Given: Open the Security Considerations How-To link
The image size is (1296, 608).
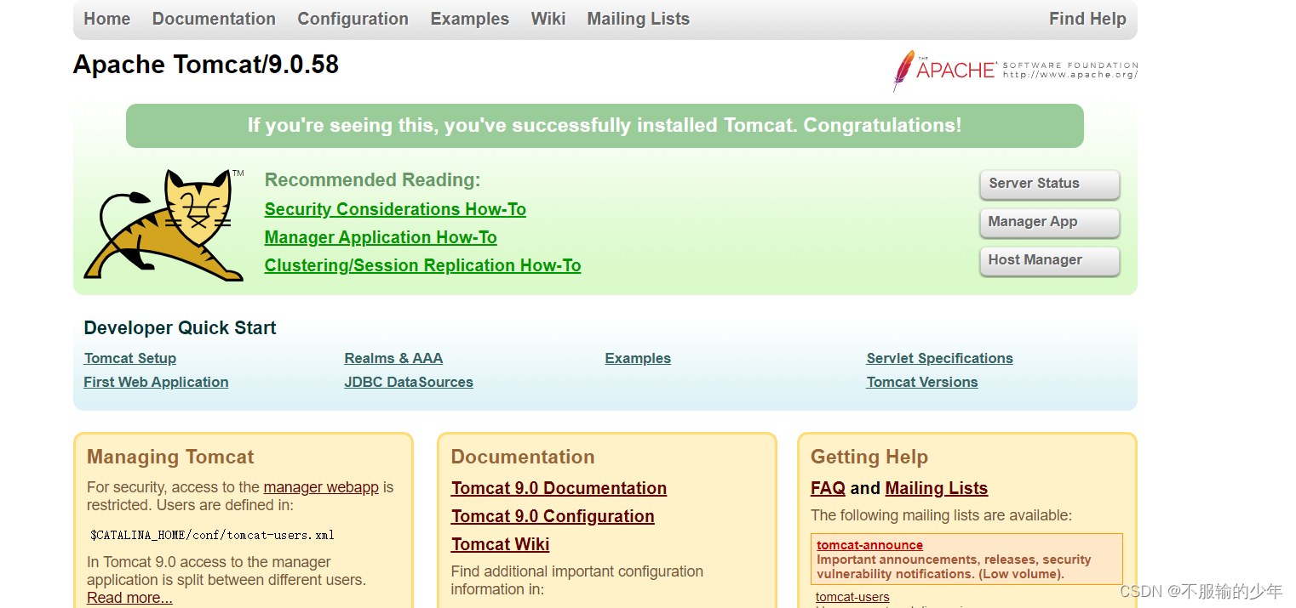Looking at the screenshot, I should [395, 209].
